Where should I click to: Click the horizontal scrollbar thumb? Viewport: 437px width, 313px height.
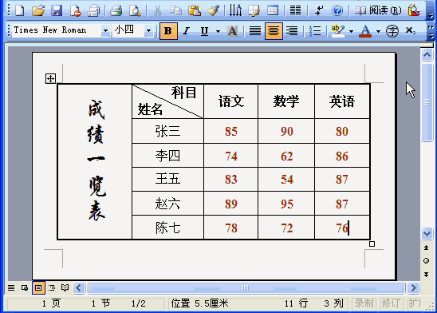coord(246,287)
